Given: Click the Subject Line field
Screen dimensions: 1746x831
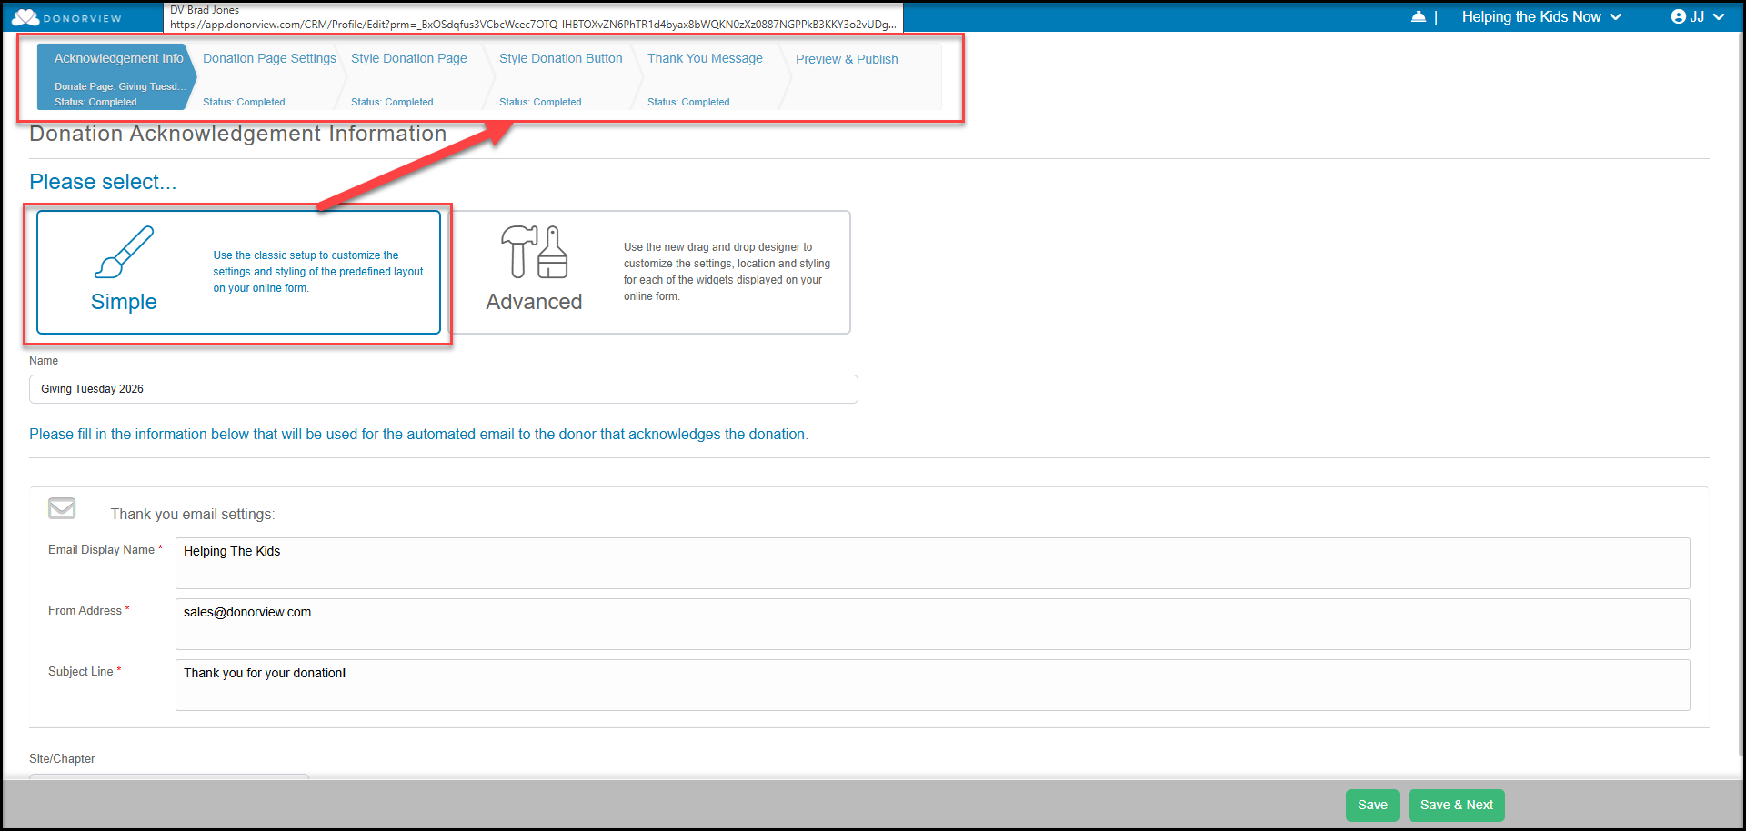Looking at the screenshot, I should 933,685.
